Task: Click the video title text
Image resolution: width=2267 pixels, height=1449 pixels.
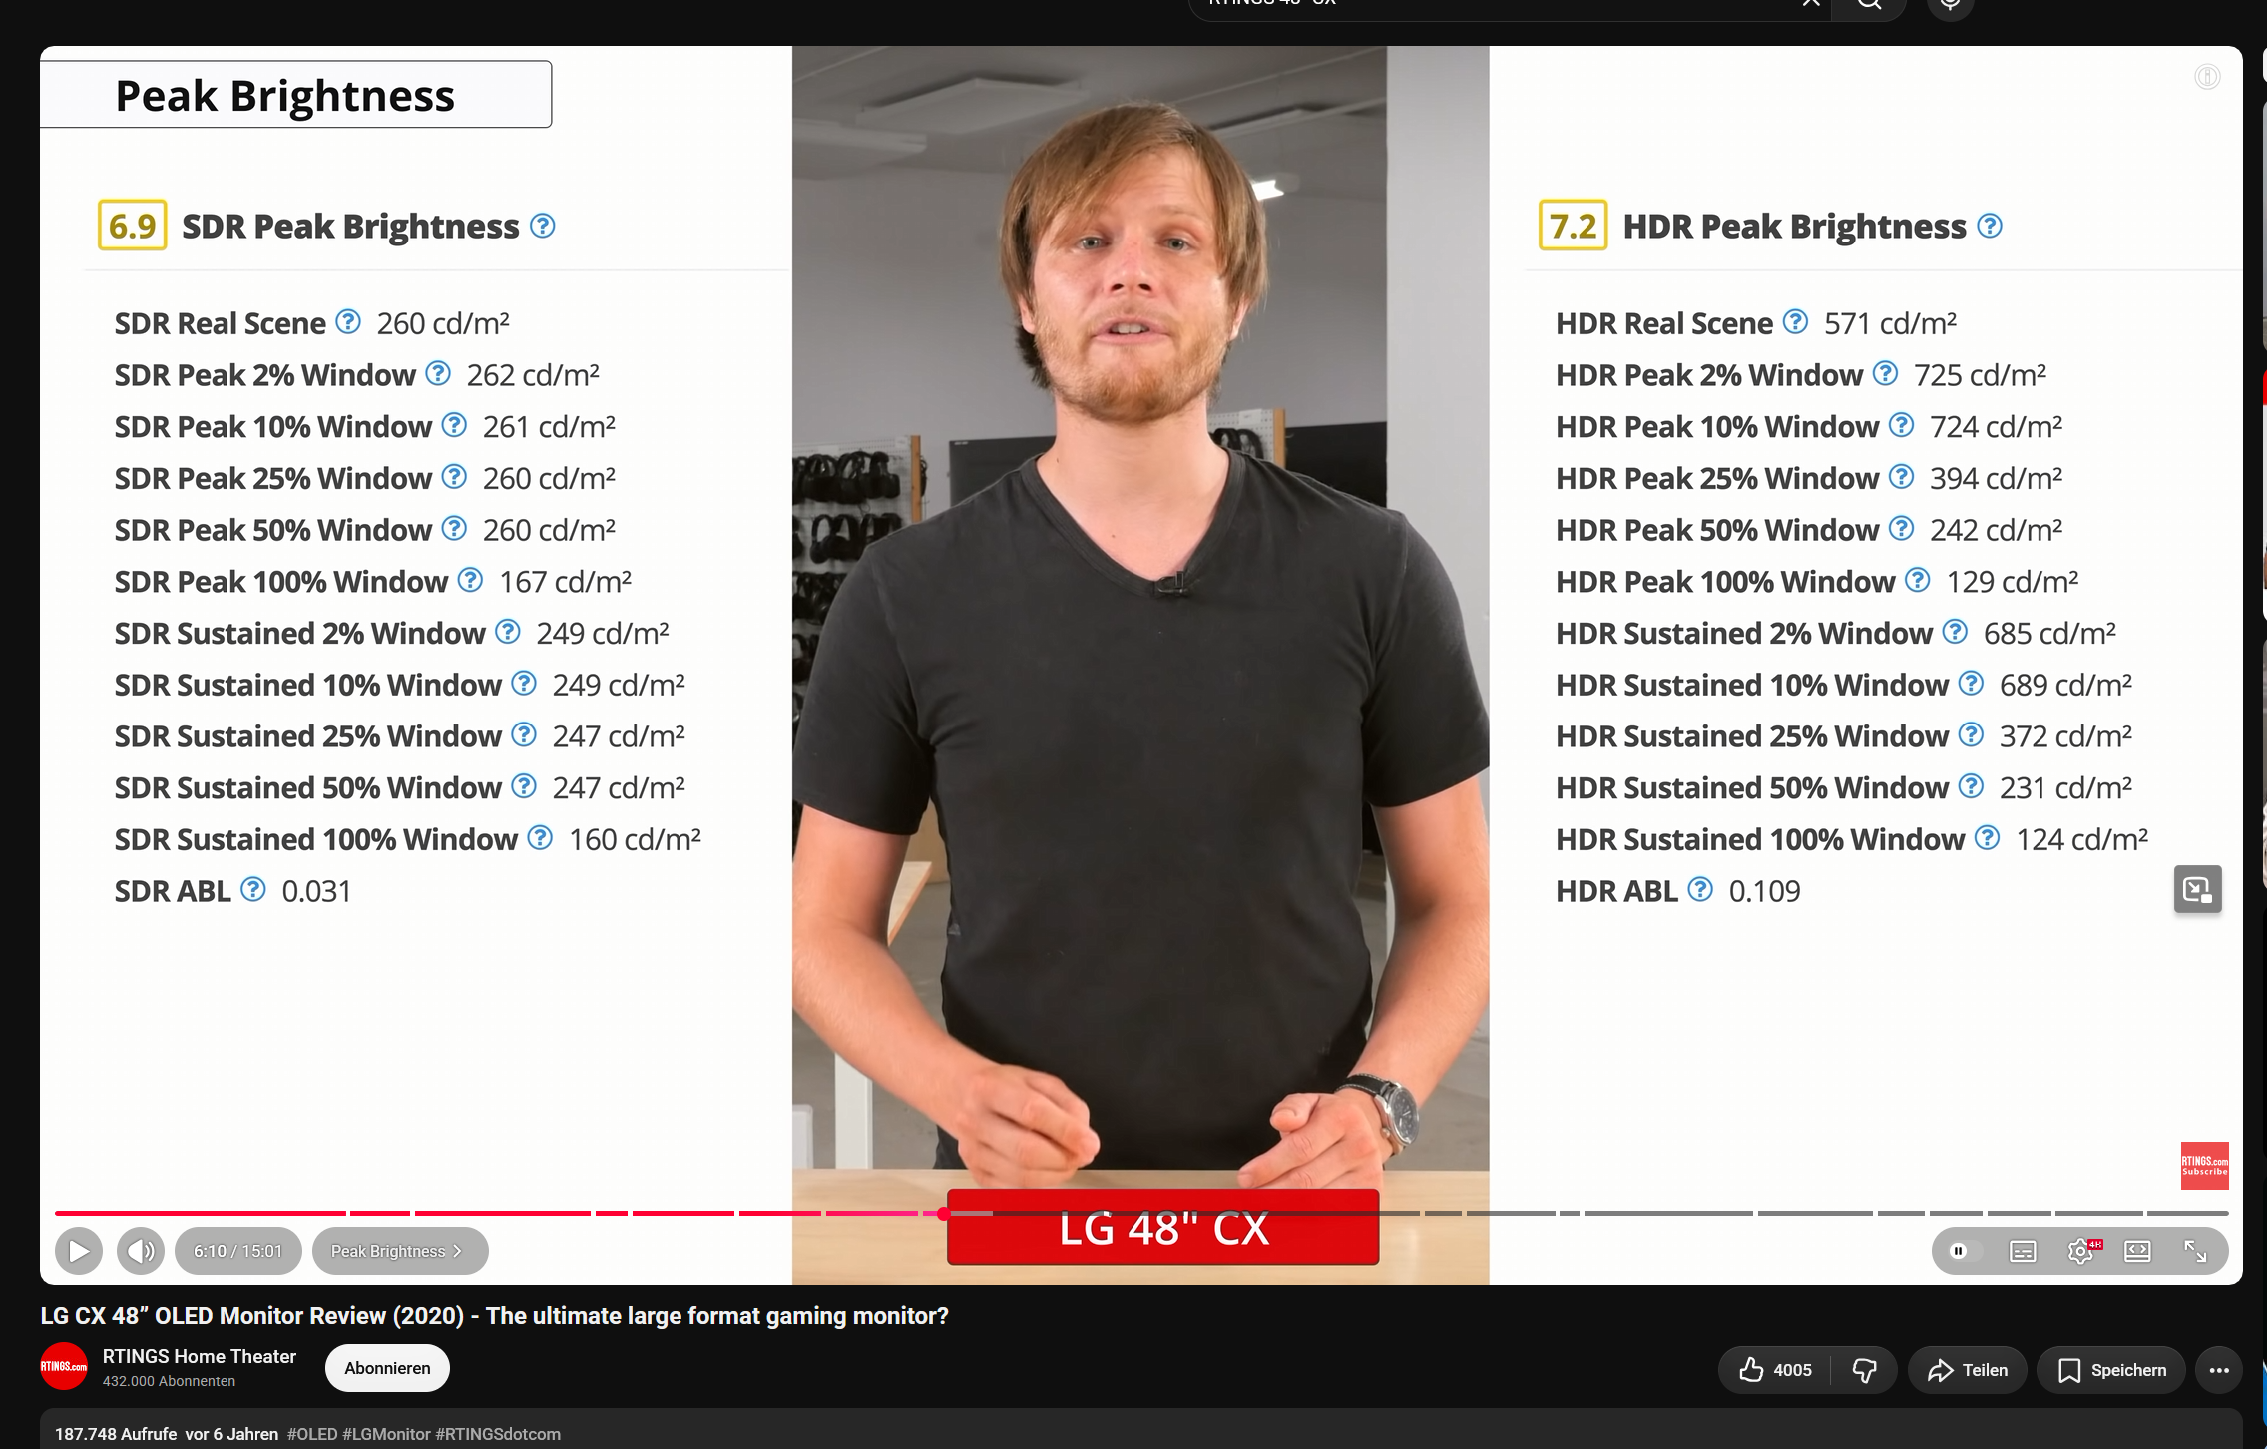Action: pyautogui.click(x=494, y=1316)
